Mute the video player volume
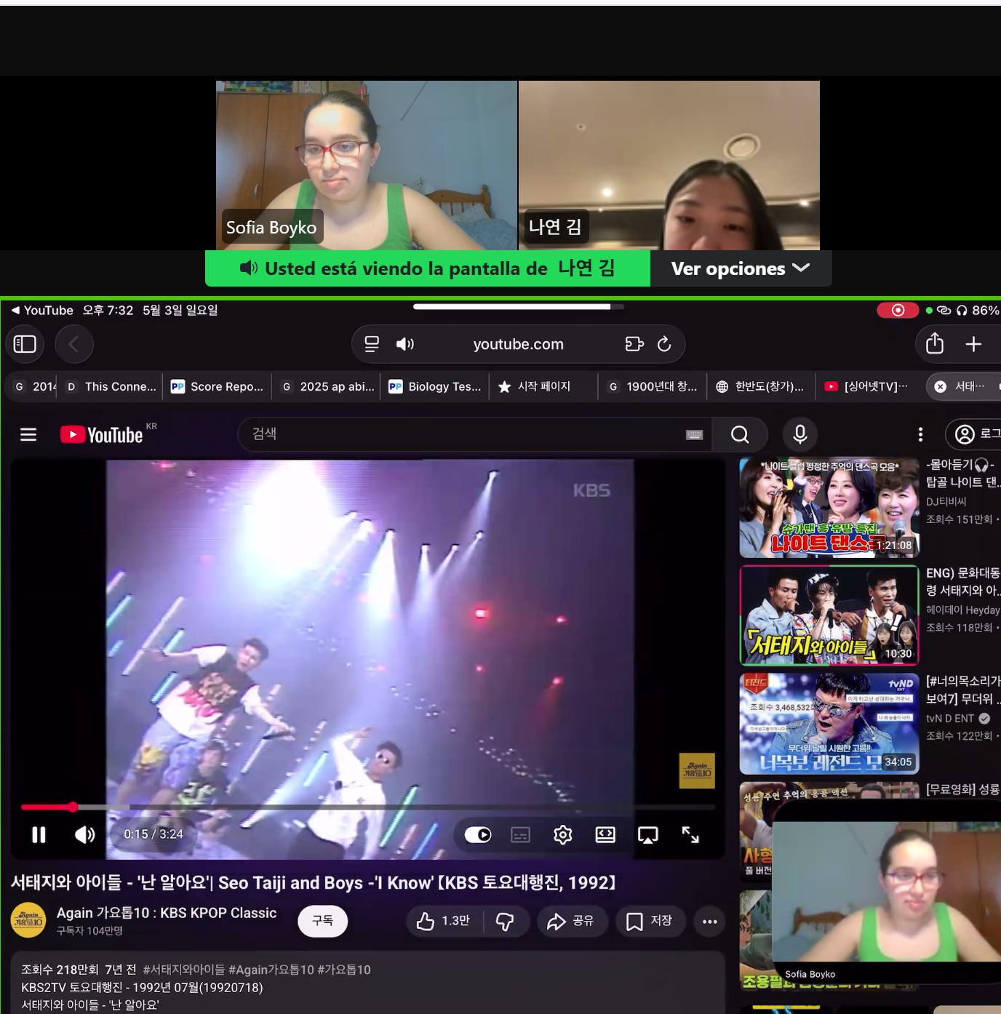This screenshot has width=1001, height=1014. (x=85, y=835)
